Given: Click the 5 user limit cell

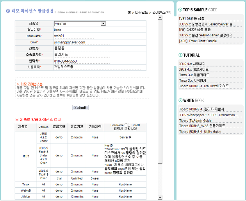Looking at the screenshot, I should pyautogui.click(x=95, y=178).
